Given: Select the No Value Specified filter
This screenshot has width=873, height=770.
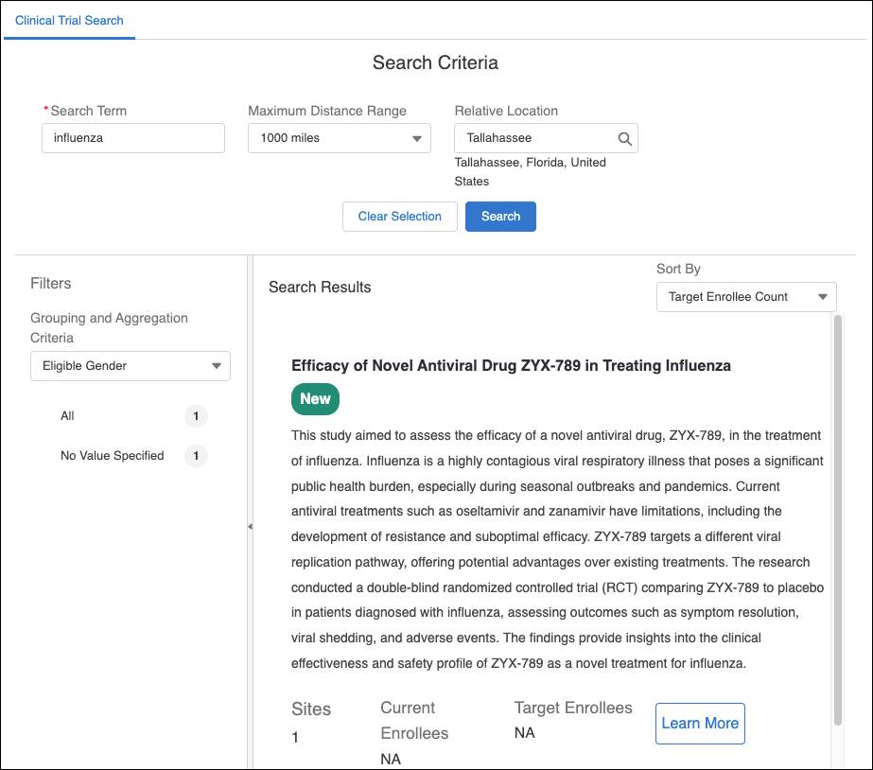Looking at the screenshot, I should [112, 455].
